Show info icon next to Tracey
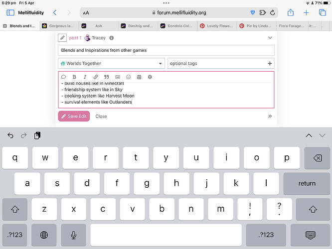 [111, 38]
